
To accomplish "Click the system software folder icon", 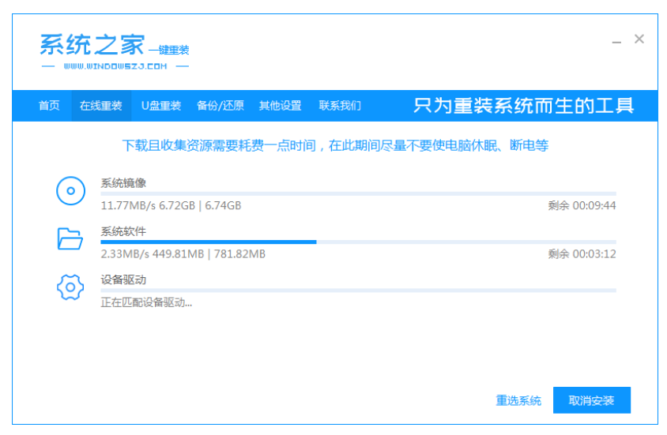I will click(70, 238).
